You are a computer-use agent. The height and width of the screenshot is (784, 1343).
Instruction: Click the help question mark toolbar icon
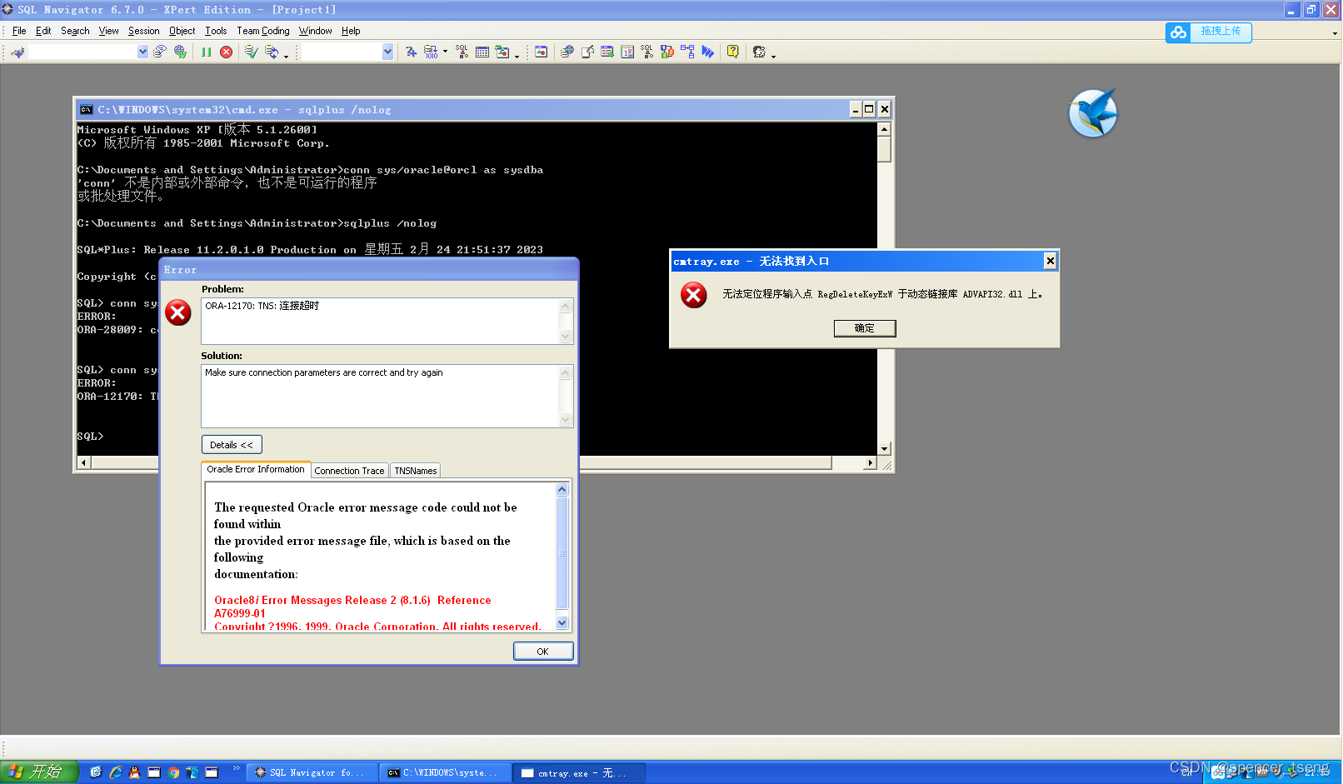click(x=732, y=52)
